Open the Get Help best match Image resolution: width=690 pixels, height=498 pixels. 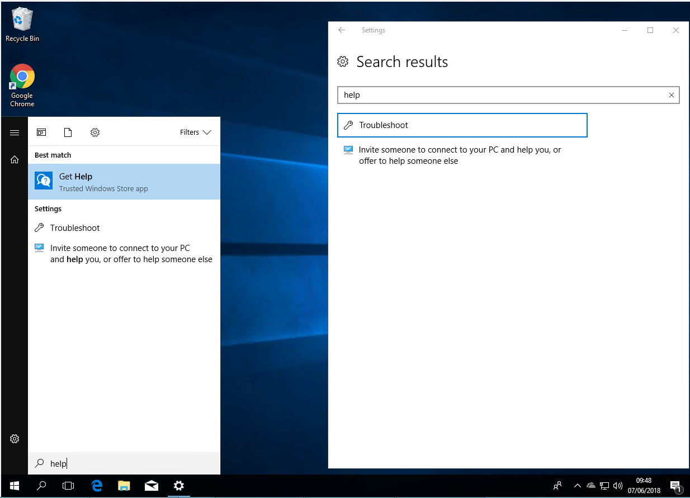(124, 182)
